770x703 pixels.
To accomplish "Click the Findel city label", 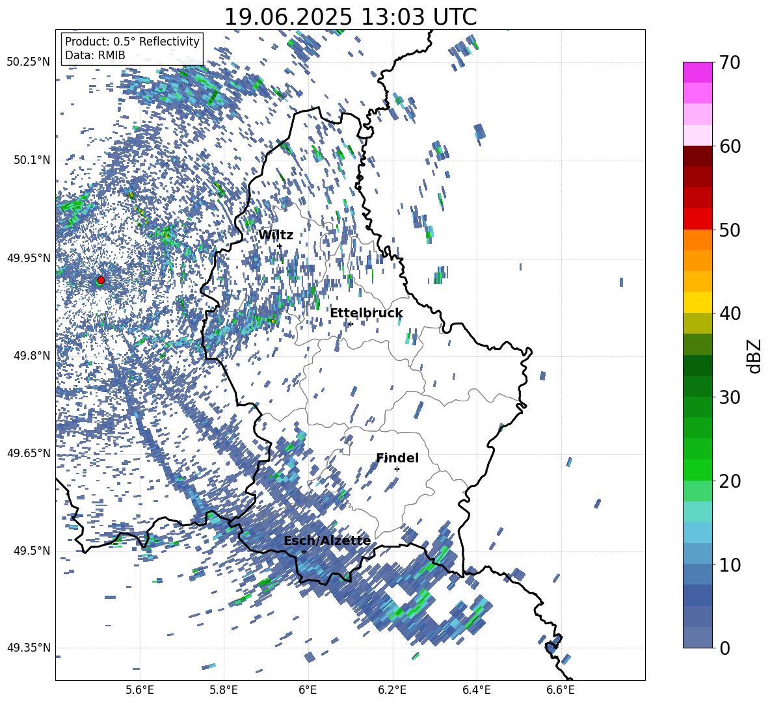I will tap(397, 458).
